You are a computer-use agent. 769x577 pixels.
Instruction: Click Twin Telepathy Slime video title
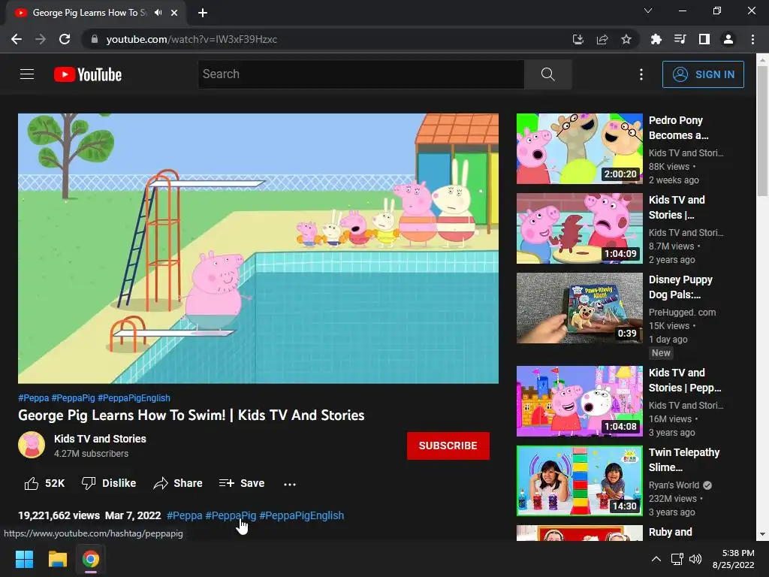[x=684, y=460]
